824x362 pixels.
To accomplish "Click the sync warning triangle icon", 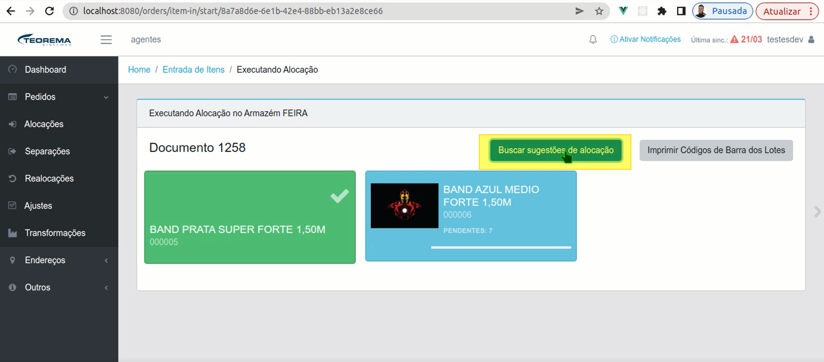I will click(x=734, y=40).
